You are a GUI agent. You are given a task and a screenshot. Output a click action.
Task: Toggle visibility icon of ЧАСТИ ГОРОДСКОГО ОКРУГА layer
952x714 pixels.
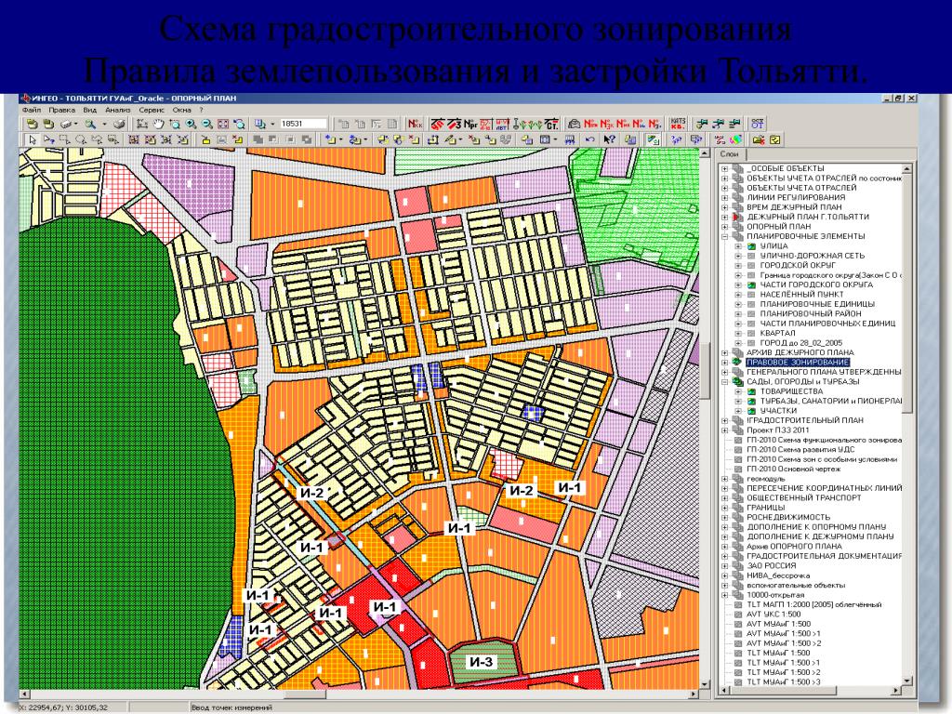pyautogui.click(x=751, y=284)
